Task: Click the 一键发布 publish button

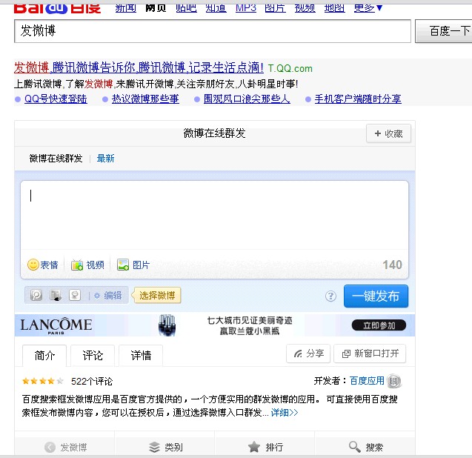Action: click(376, 296)
